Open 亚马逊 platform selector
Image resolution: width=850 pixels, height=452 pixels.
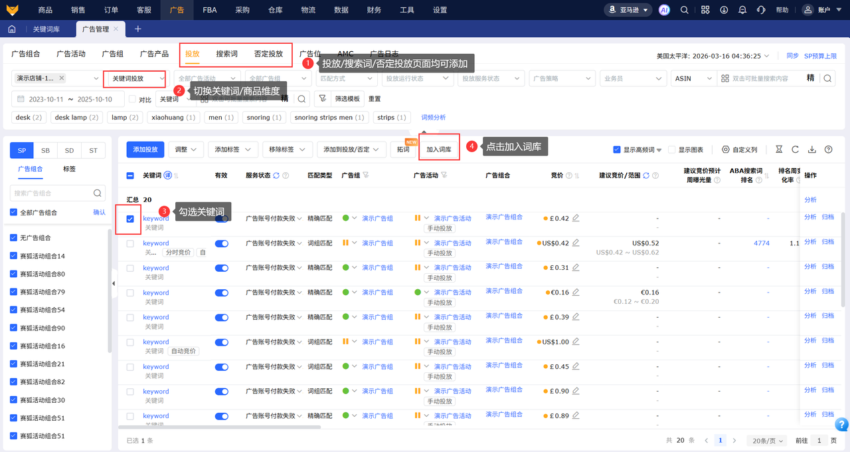coord(627,10)
